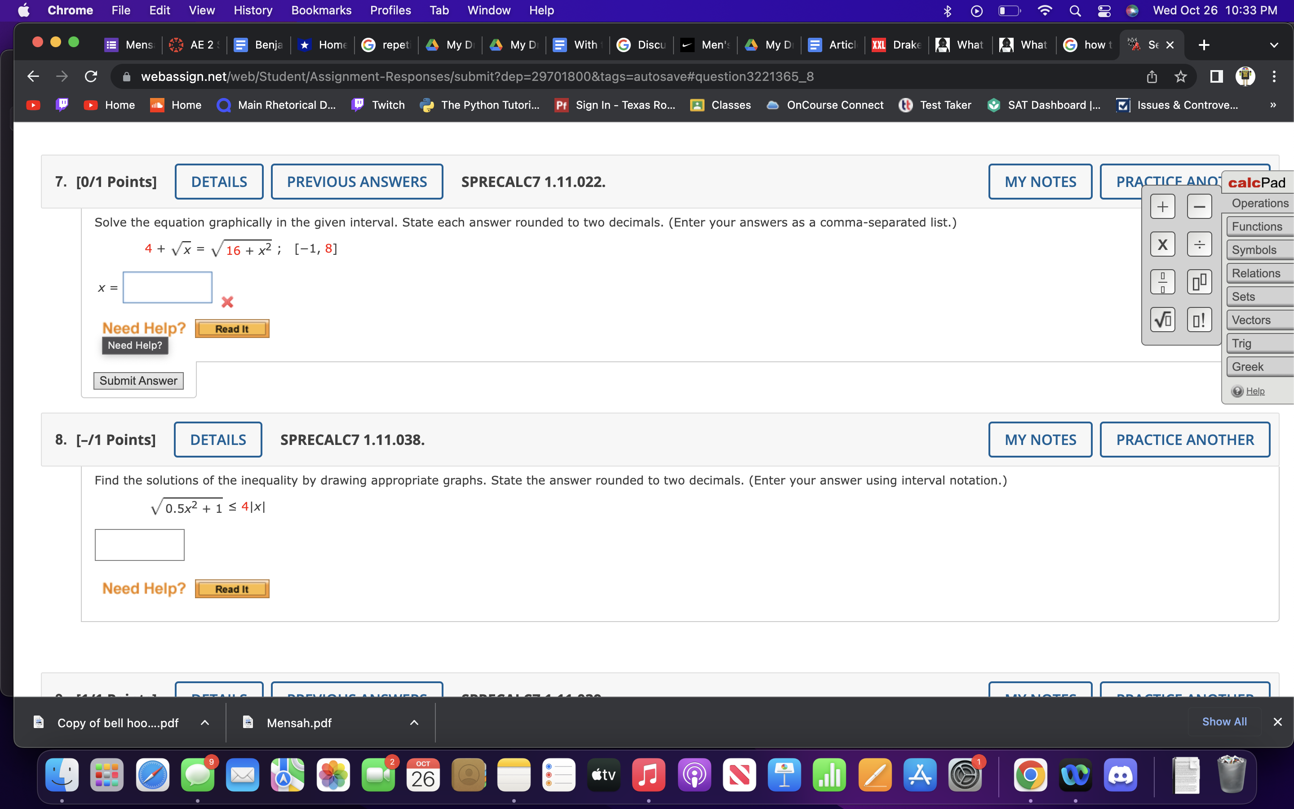1294x809 pixels.
Task: Expand options for the Copy of bell hoo PDF download
Action: point(204,722)
